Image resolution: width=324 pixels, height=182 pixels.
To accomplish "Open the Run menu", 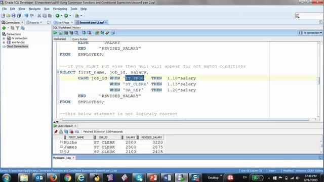I will pos(47,9).
